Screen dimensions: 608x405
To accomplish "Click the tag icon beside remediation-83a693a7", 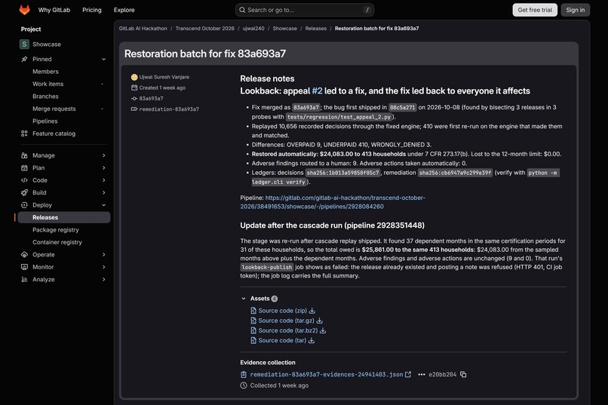I will [134, 109].
